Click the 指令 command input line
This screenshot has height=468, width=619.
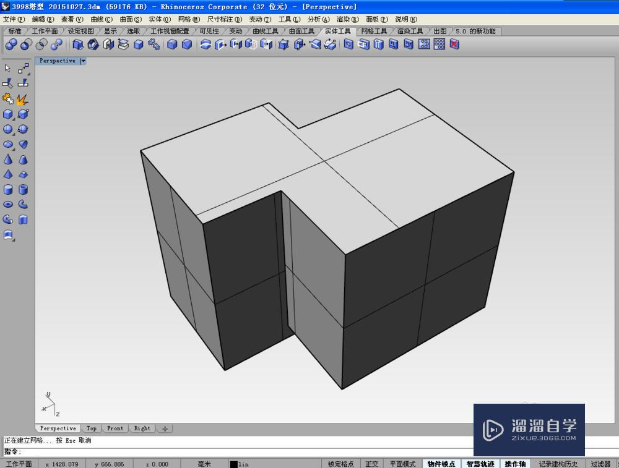(x=237, y=452)
